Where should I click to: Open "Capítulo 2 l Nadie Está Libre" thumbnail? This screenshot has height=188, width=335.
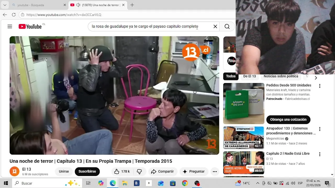coord(244,163)
